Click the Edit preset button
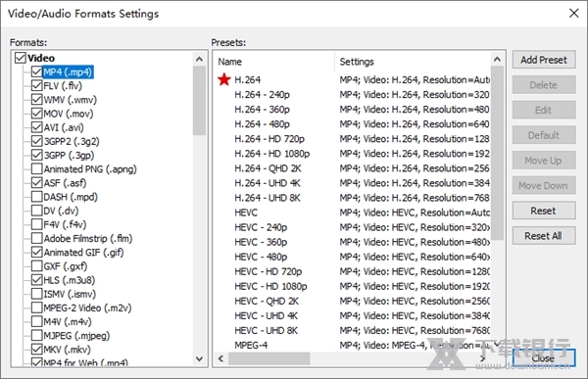 pyautogui.click(x=544, y=110)
